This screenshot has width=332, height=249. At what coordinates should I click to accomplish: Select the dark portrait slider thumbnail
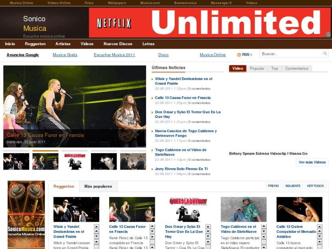pyautogui.click(x=104, y=161)
